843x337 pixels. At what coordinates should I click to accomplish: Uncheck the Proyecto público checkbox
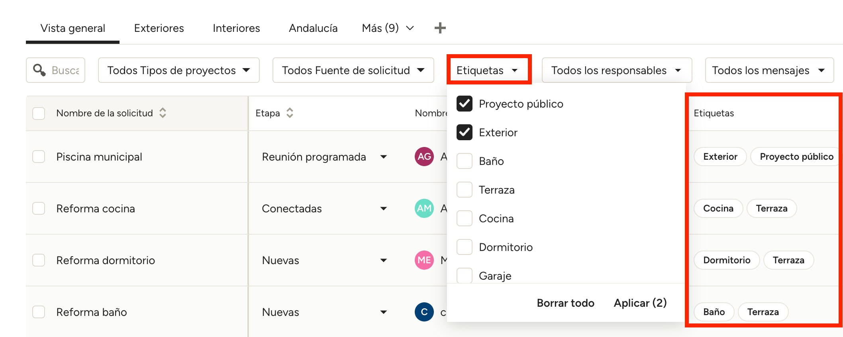pyautogui.click(x=465, y=104)
